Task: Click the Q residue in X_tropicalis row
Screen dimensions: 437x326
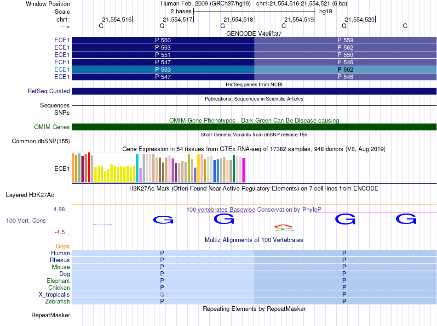Action: click(x=162, y=295)
